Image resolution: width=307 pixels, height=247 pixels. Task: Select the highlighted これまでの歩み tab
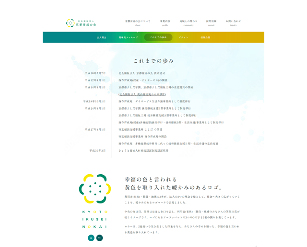point(158,37)
